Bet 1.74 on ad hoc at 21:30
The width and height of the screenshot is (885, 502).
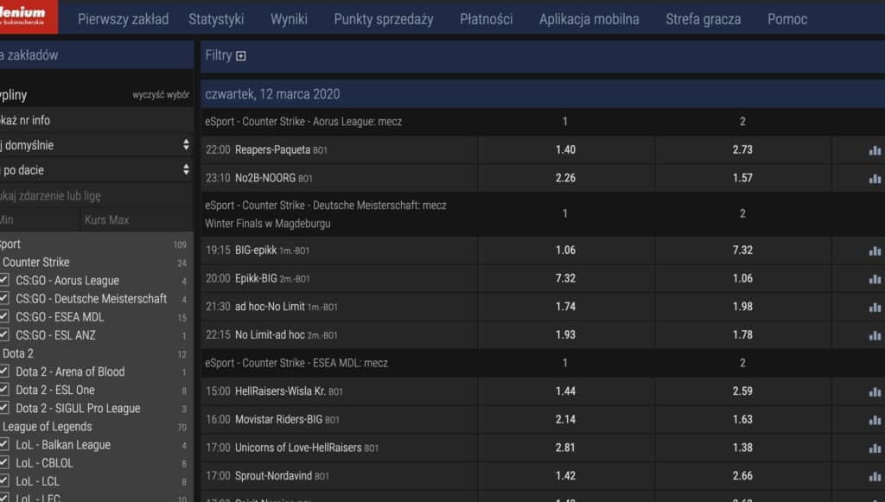tap(565, 307)
